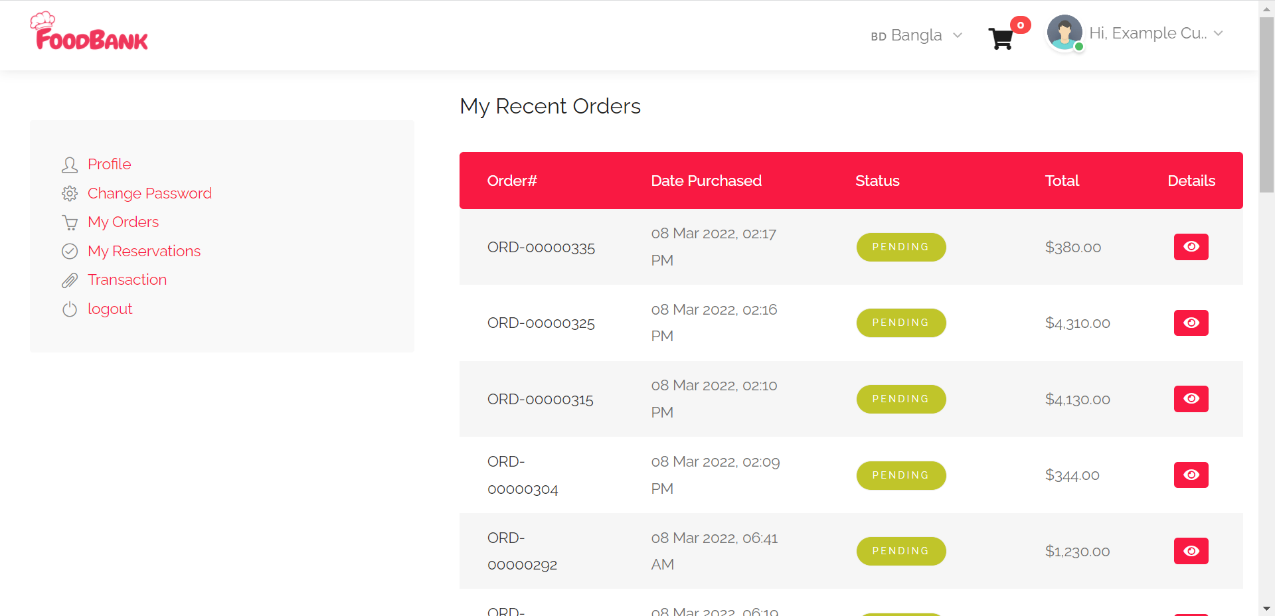1275x616 pixels.
Task: Click the $1,230.00 total
Action: (x=1078, y=552)
